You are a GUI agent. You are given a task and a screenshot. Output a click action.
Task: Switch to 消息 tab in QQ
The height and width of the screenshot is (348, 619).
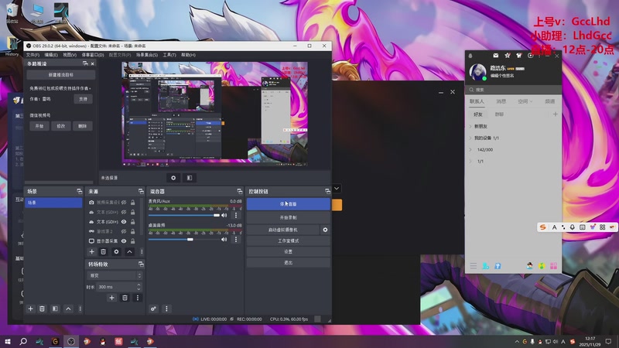coord(501,101)
